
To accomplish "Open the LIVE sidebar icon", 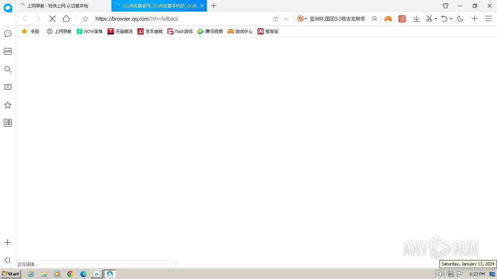I will click(8, 51).
